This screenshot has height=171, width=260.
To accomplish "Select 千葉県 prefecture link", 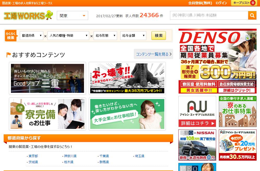I will point(104,156).
